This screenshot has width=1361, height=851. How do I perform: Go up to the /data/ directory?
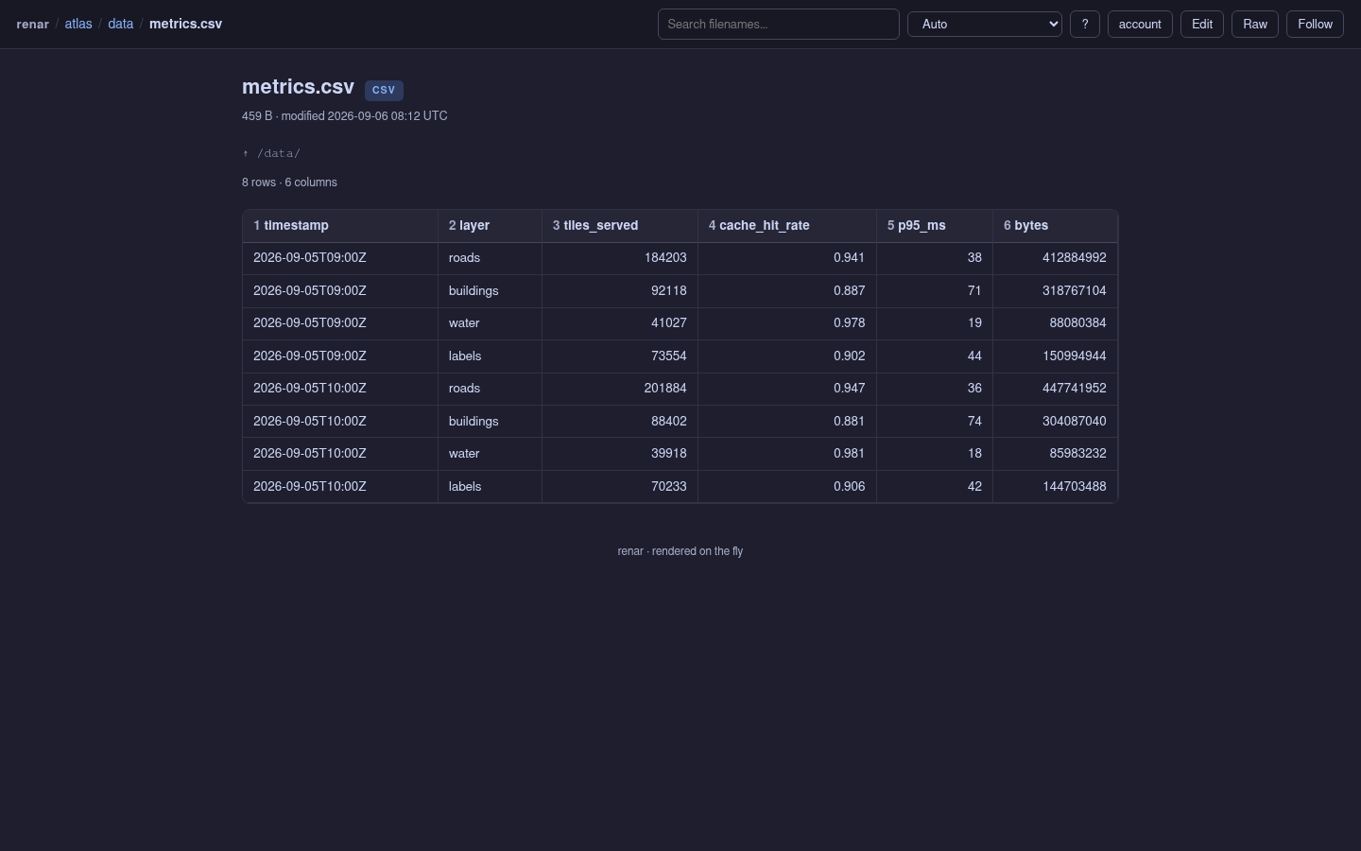click(x=271, y=153)
